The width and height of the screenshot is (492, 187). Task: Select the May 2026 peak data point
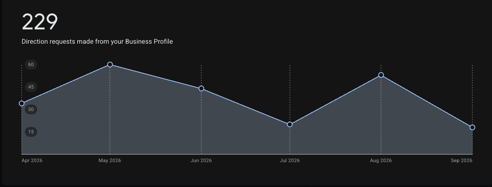click(x=110, y=65)
